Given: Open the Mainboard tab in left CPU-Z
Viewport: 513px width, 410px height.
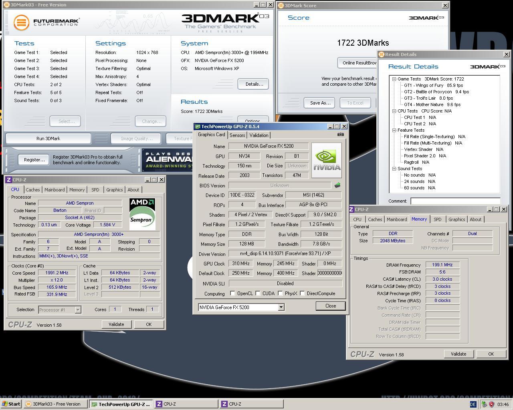Looking at the screenshot, I should coord(55,190).
